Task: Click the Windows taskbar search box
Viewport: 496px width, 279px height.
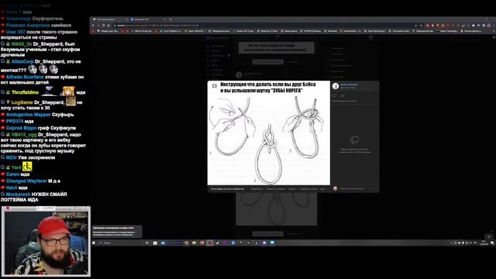Action: tap(120, 243)
